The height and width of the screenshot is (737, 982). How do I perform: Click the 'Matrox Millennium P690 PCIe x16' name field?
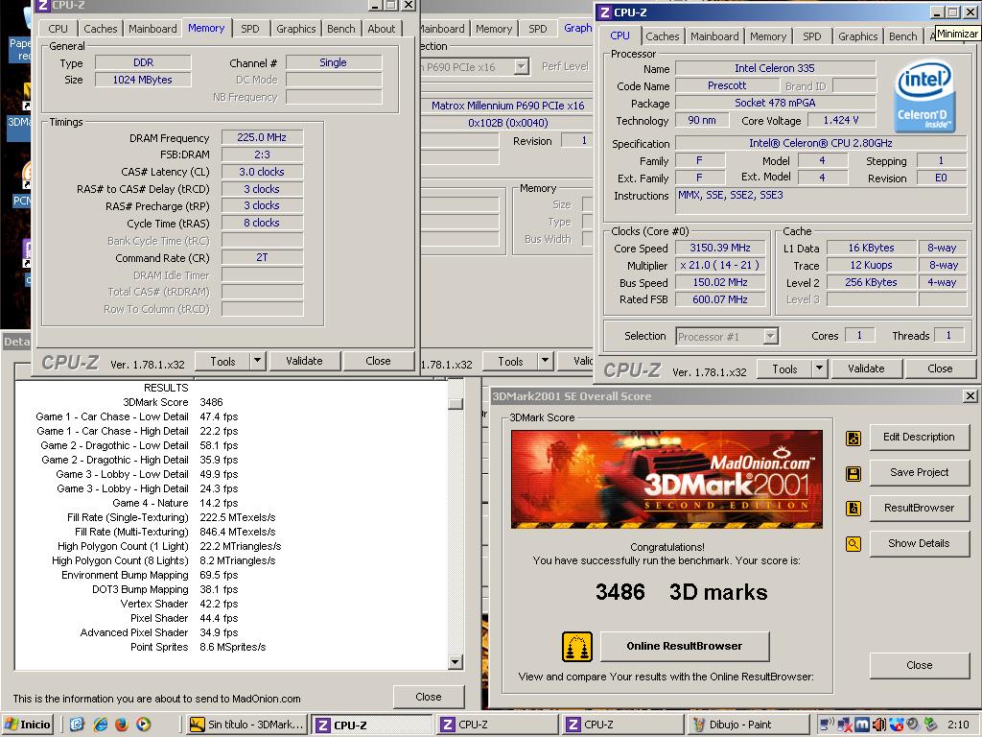(508, 106)
